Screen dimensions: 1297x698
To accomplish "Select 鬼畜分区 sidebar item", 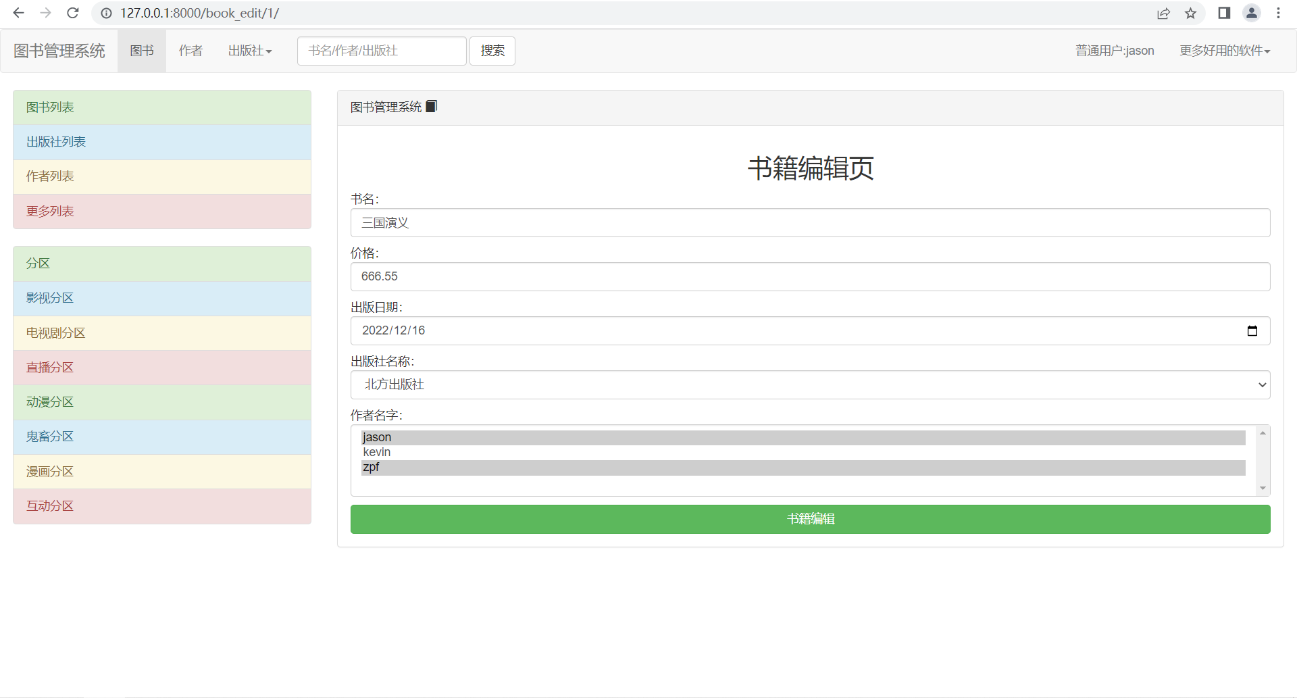I will [x=162, y=437].
